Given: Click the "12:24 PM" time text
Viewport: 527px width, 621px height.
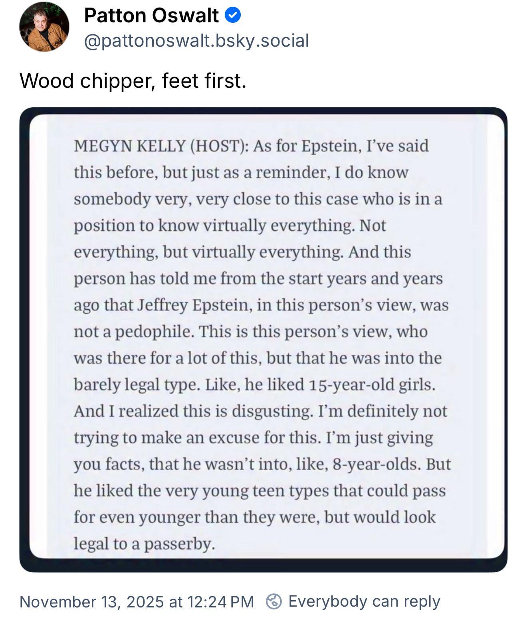Looking at the screenshot, I should point(220,602).
